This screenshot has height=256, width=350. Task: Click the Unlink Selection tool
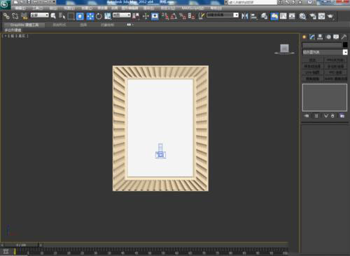click(x=15, y=16)
